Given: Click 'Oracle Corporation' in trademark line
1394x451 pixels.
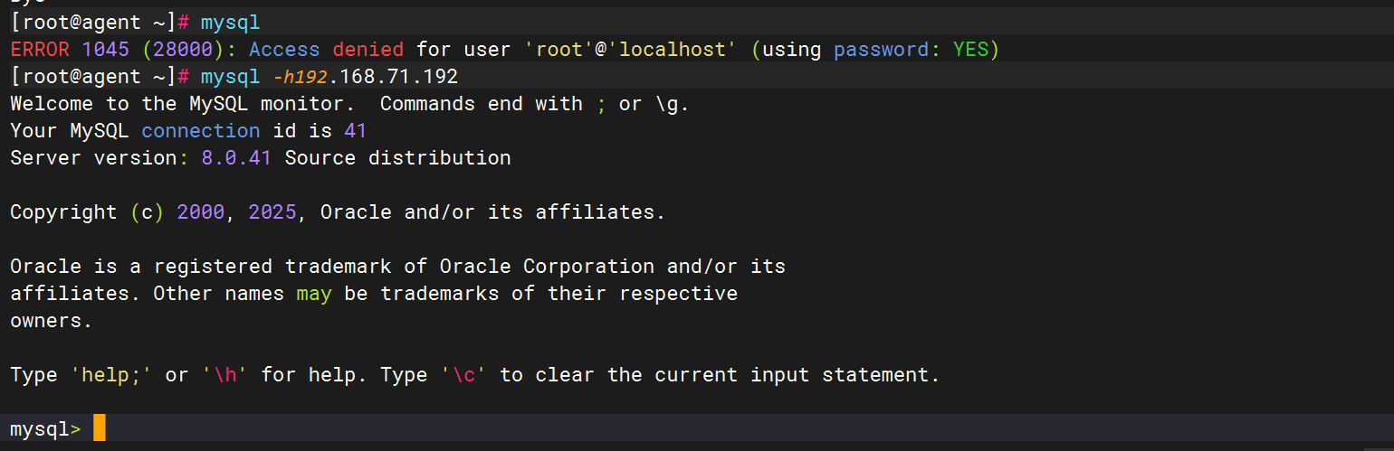Looking at the screenshot, I should point(547,268).
